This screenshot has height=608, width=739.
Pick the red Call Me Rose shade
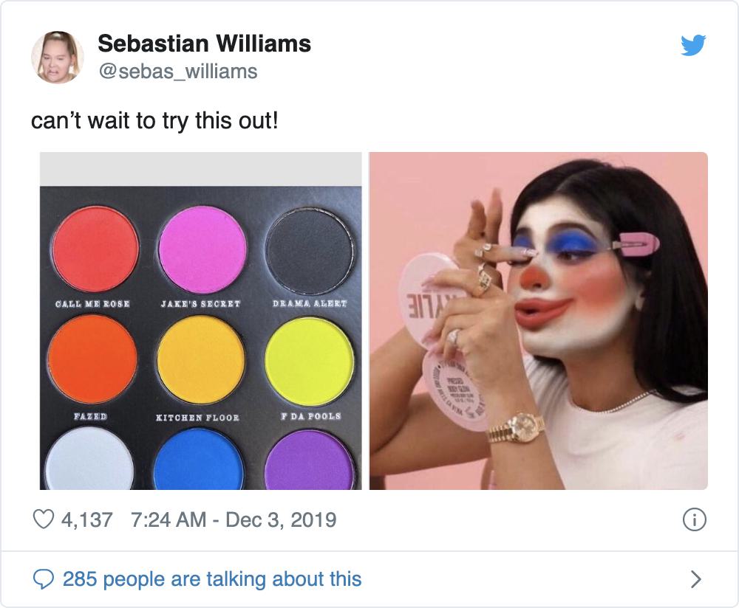coord(95,249)
